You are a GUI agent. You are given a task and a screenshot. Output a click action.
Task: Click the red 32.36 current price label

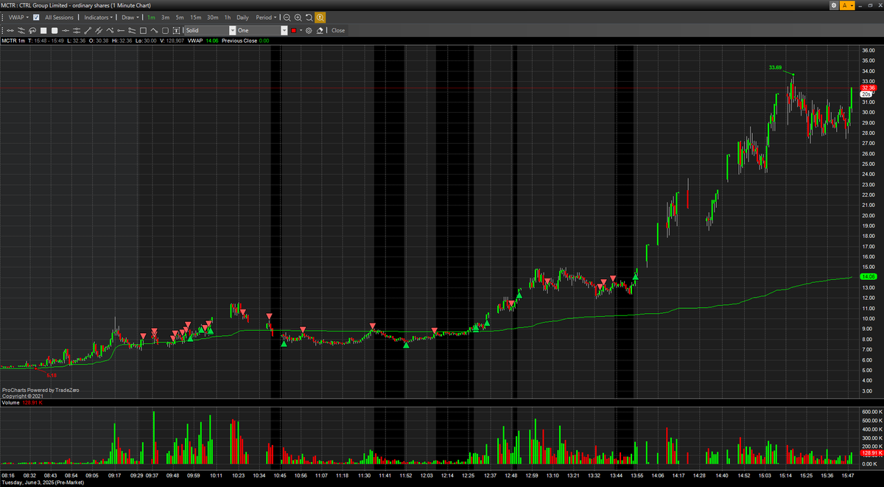(x=868, y=88)
